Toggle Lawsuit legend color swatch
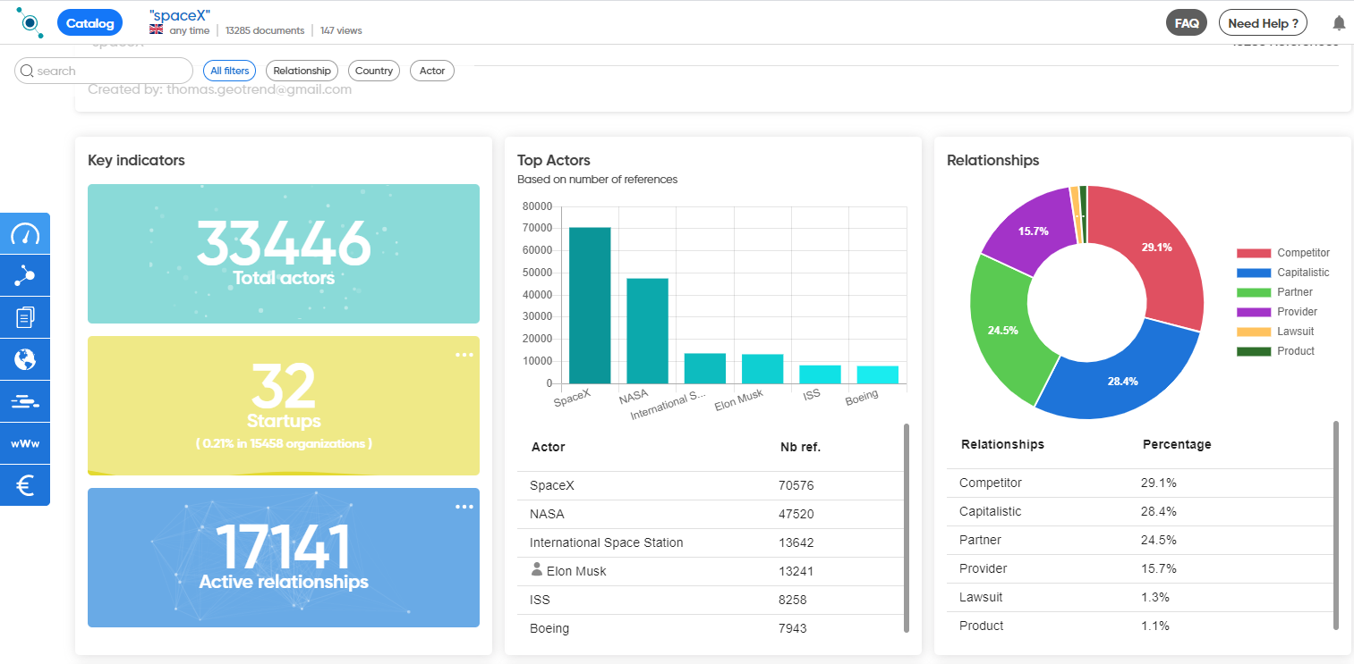 tap(1254, 332)
